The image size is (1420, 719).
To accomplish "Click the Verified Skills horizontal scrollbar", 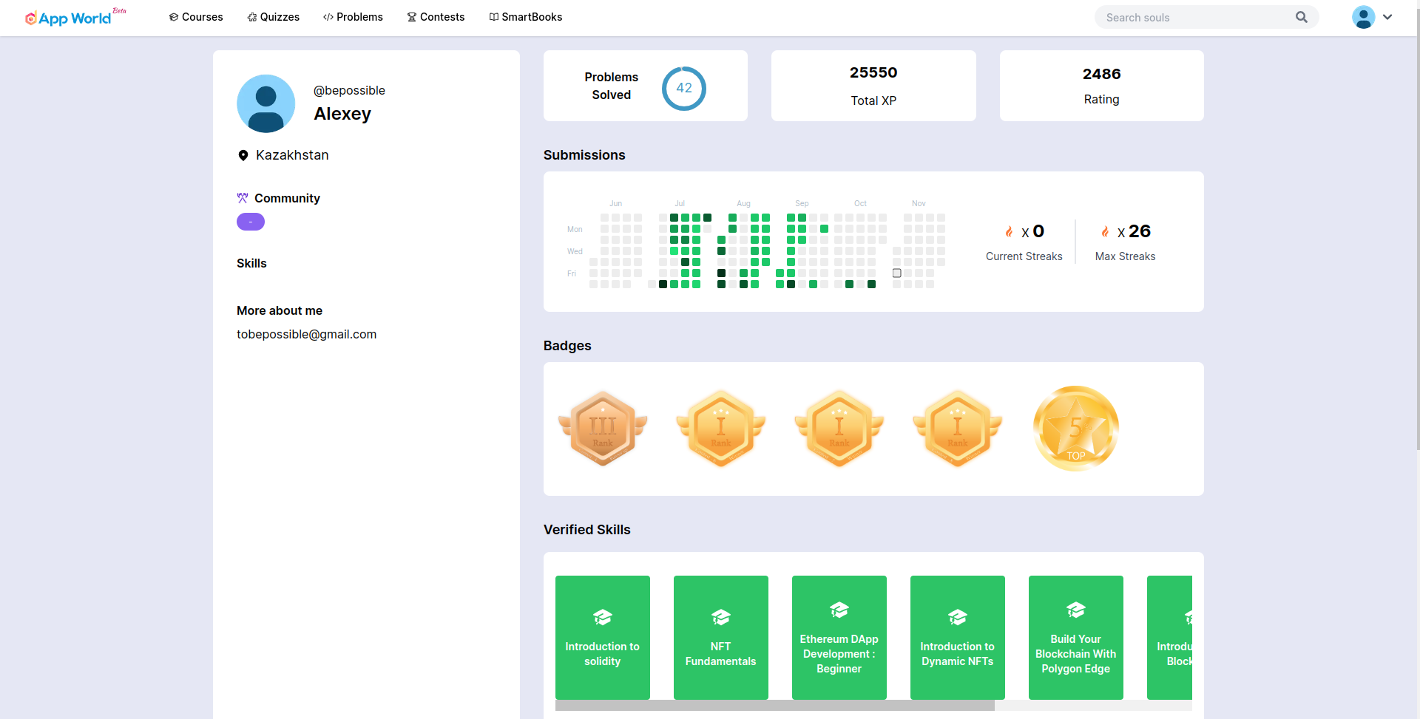I will click(x=774, y=706).
